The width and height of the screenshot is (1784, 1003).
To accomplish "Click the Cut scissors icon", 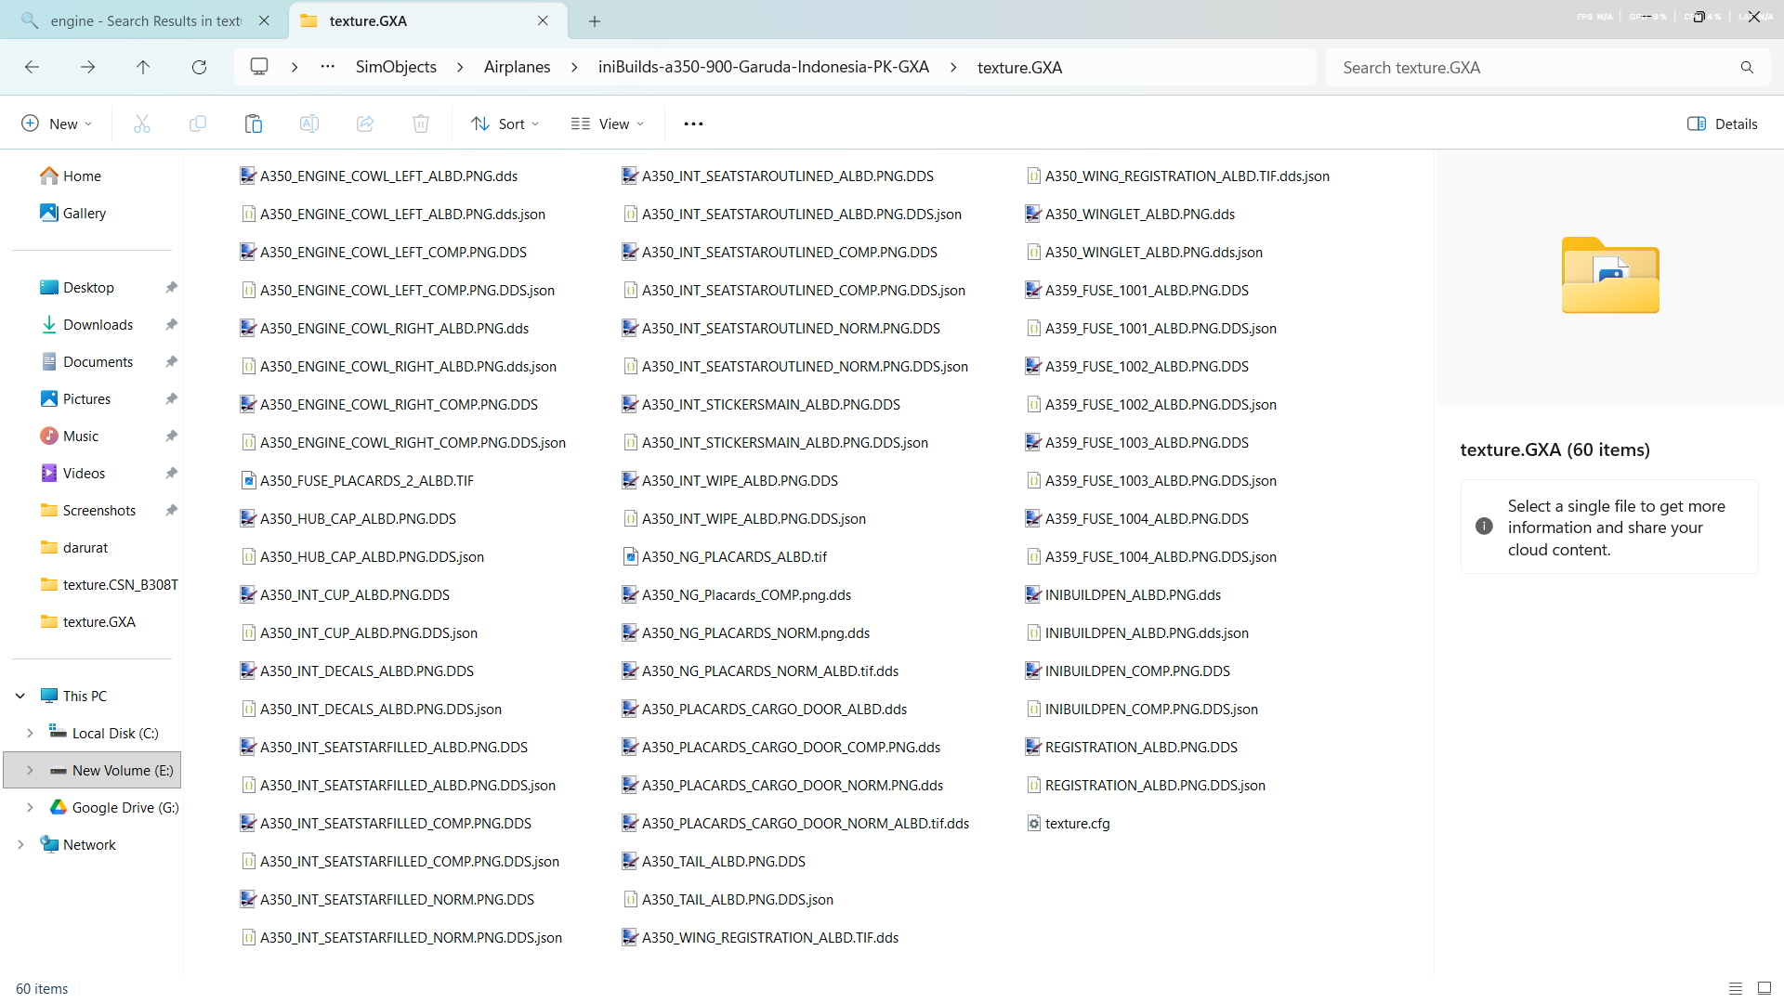I will pos(142,124).
